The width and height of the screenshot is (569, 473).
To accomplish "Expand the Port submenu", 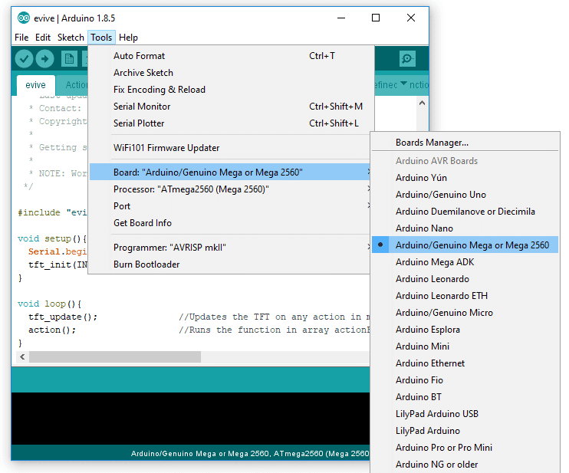I will click(232, 206).
